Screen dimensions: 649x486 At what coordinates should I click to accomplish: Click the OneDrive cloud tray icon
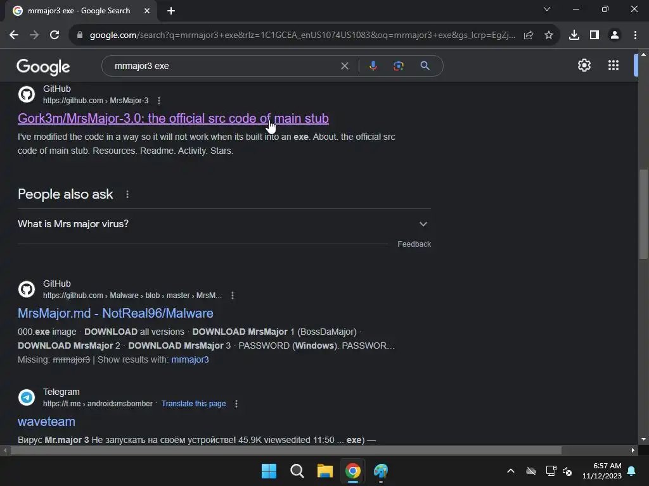coord(531,471)
